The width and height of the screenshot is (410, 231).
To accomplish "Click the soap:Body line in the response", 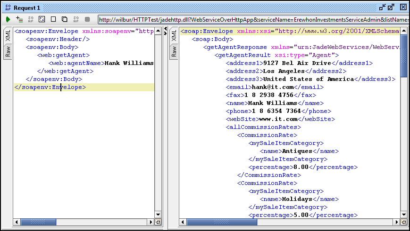I will point(212,39).
